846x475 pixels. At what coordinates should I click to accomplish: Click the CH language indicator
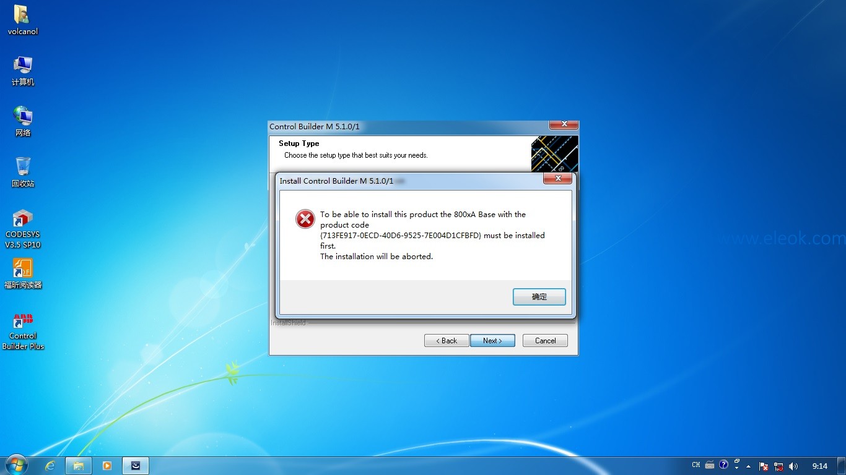696,465
